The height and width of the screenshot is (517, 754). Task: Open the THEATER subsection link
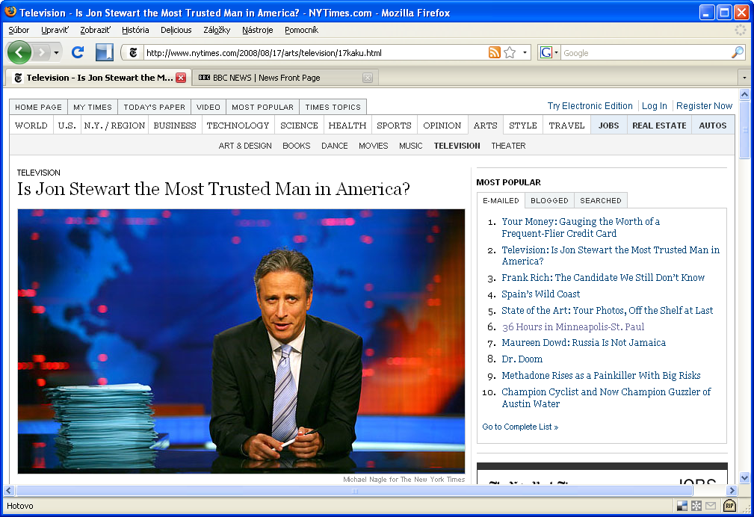click(508, 146)
